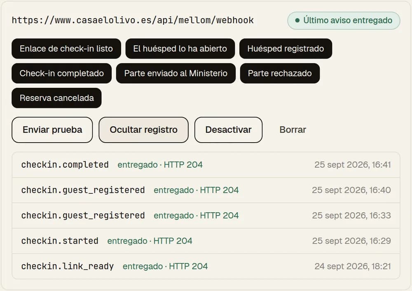Click timestamp '25 sept 2026, 16:29'
The image size is (412, 291).
pos(351,241)
